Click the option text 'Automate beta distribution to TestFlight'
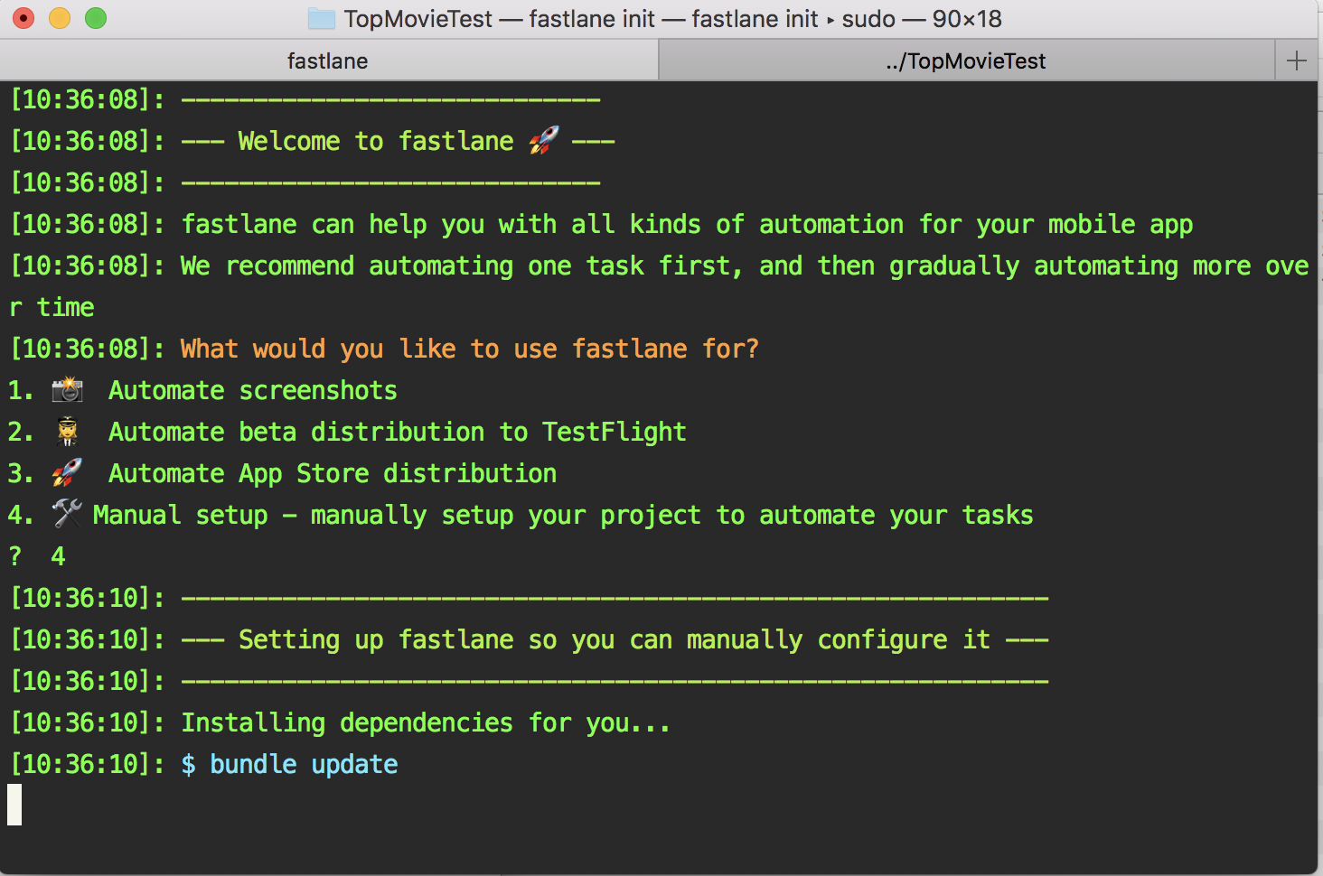1323x876 pixels. tap(398, 432)
